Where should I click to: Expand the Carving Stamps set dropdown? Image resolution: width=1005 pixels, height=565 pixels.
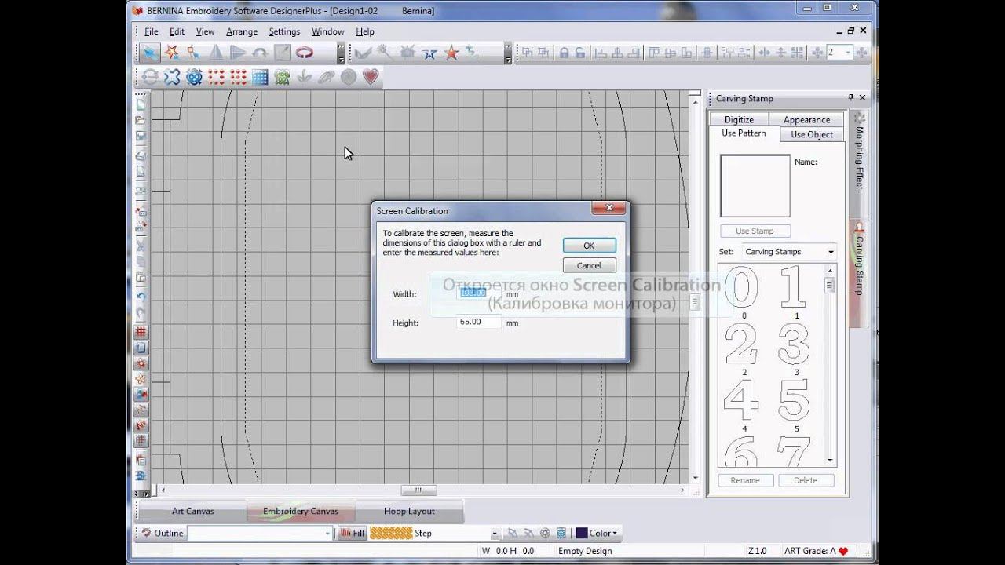[x=831, y=252]
